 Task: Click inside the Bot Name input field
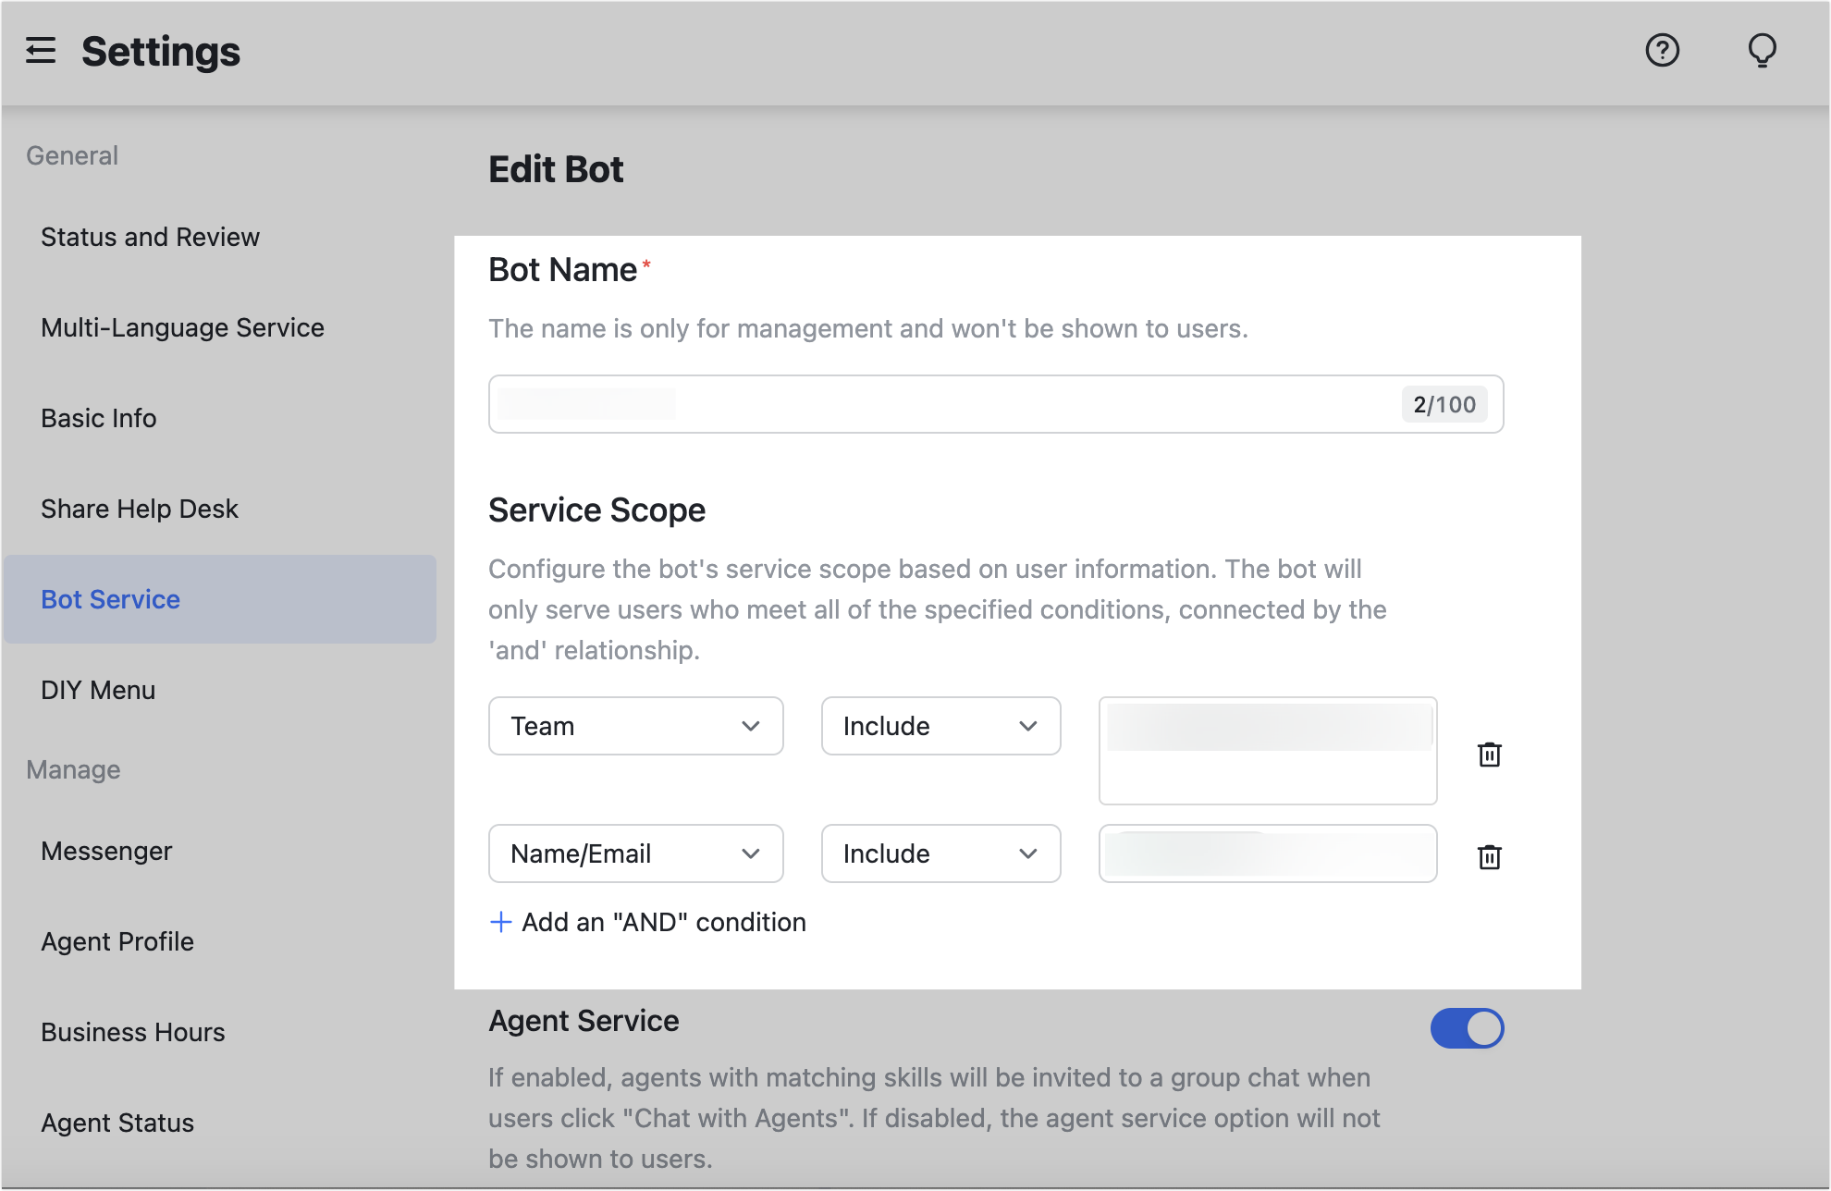point(925,404)
